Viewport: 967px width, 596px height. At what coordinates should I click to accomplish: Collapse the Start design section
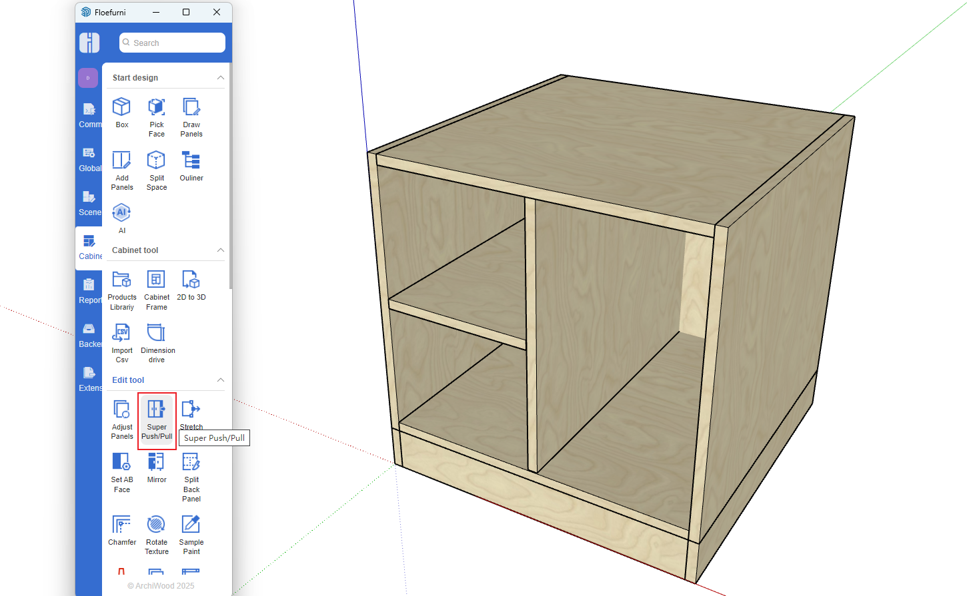220,78
